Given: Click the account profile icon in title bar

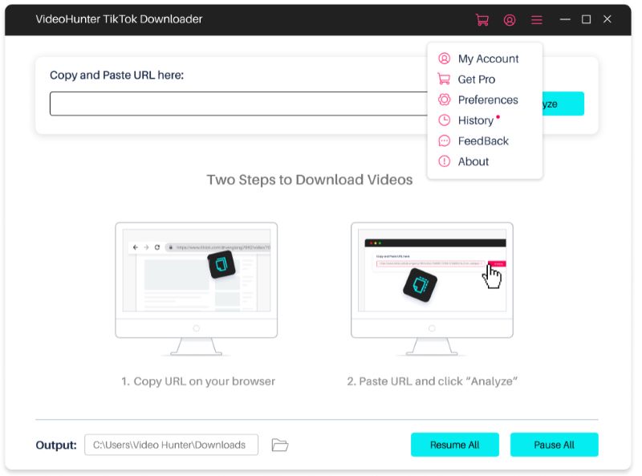Looking at the screenshot, I should 510,20.
